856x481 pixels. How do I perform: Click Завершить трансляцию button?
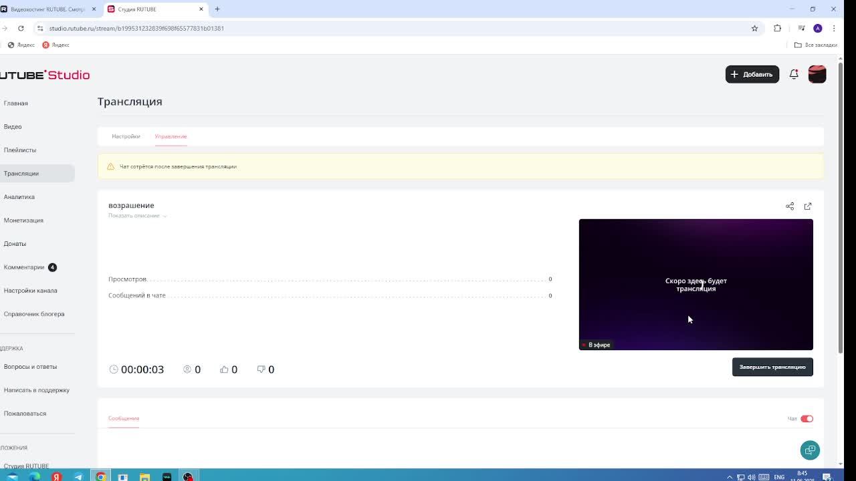[772, 367]
